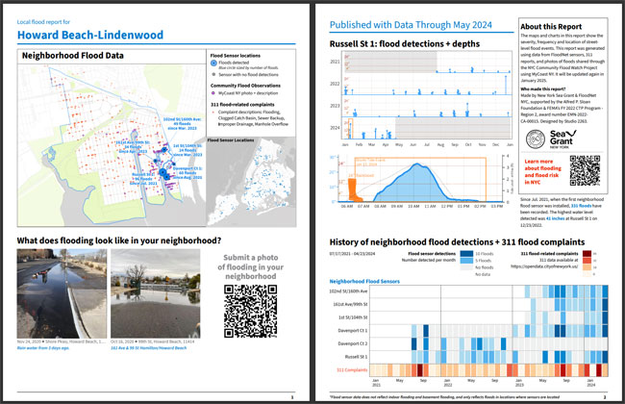Click the citywide 'Flood Sensor Locations' inset map
The height and width of the screenshot is (404, 625).
[251, 182]
